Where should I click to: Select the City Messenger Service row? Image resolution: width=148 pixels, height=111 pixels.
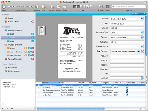point(90,90)
